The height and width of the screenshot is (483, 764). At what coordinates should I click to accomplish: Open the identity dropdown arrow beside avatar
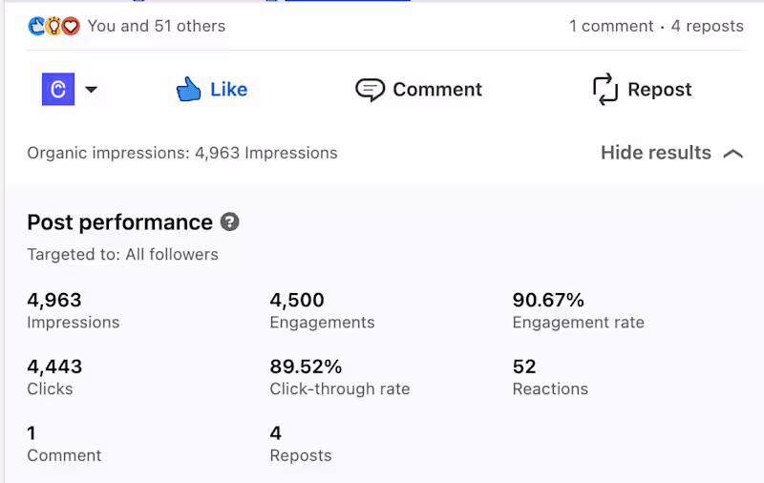(92, 90)
